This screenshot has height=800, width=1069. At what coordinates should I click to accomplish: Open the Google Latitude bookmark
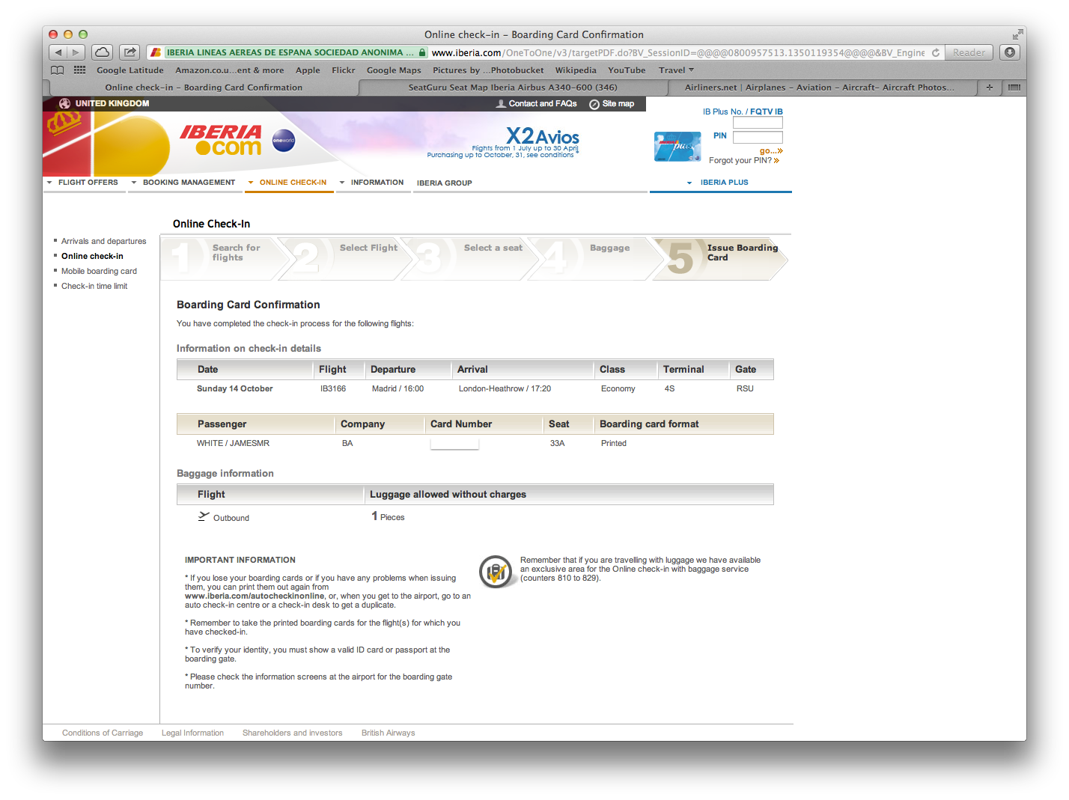(x=130, y=70)
